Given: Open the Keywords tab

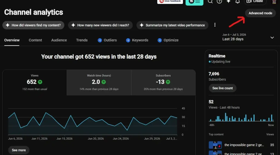Looking at the screenshot, I should tap(137, 40).
